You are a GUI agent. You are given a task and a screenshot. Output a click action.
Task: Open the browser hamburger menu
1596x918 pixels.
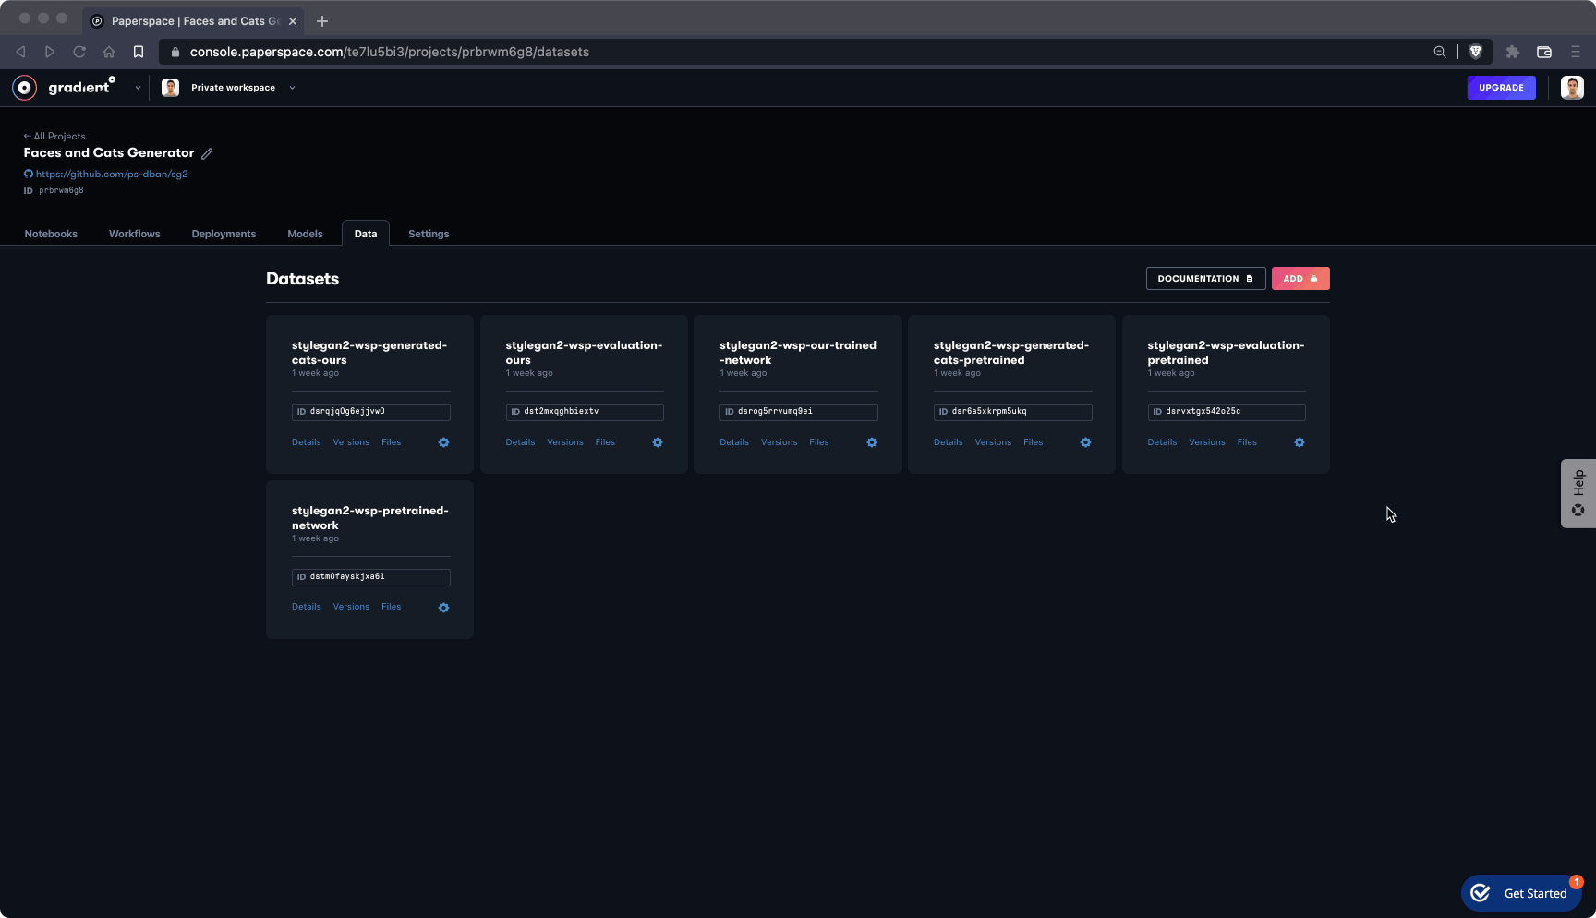pos(1576,52)
